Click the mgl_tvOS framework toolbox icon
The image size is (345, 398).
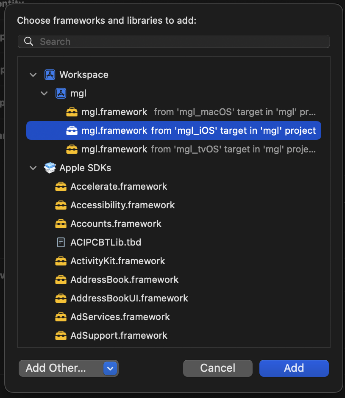[72, 149]
